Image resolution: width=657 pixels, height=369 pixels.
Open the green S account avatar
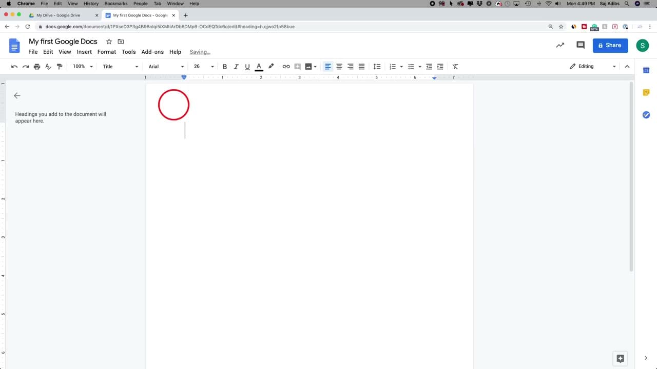[642, 45]
